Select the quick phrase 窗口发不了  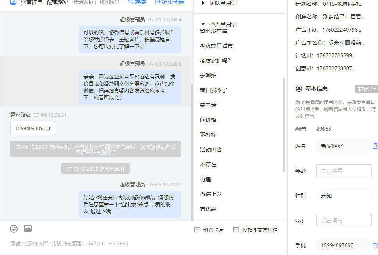214,90
